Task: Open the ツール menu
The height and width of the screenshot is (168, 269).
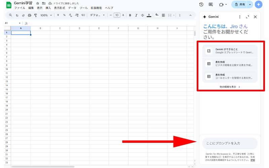Action: (x=83, y=8)
